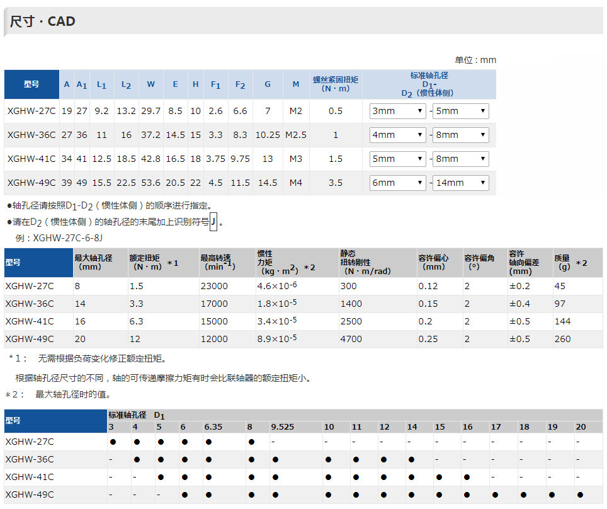Click XGHW-36C in the bore size table
Image resolution: width=607 pixels, height=509 pixels.
point(30,460)
